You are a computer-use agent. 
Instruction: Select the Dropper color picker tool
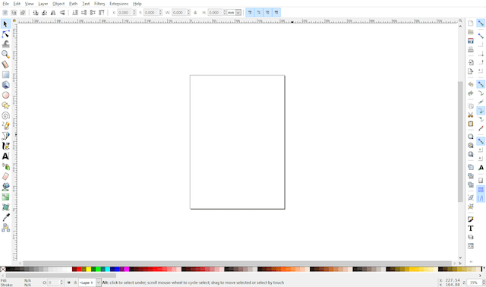point(5,217)
